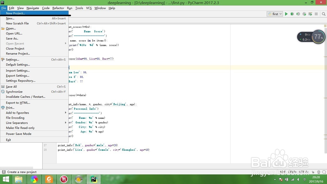
Task: Open File Explorer from taskbar
Action: coord(19,179)
